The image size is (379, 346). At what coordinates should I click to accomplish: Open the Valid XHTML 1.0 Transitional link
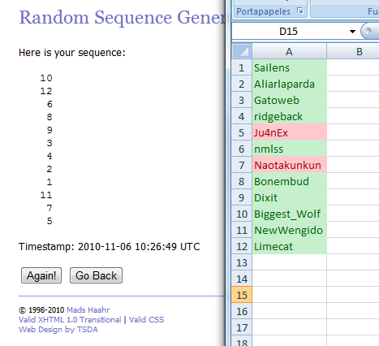70,320
